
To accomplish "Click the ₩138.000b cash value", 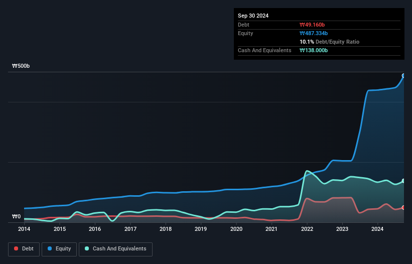I will [x=314, y=50].
